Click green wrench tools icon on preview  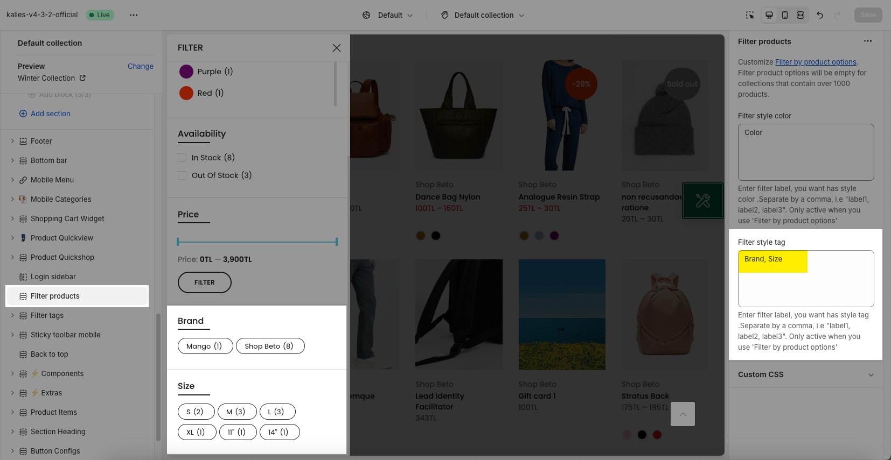[703, 201]
